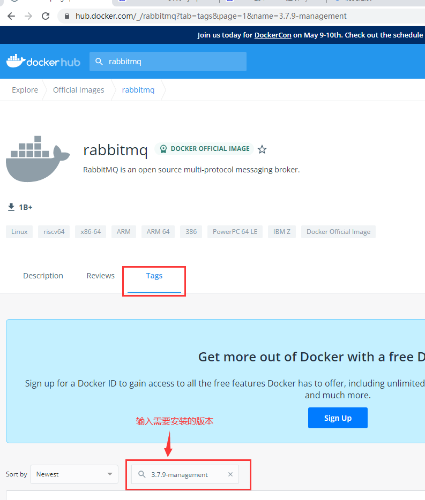
Task: Open the Sort by Newest dropdown
Action: 74,474
